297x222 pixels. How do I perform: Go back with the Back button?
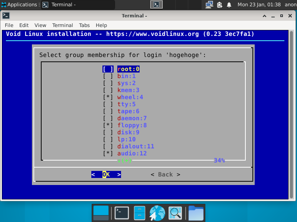click(x=166, y=174)
